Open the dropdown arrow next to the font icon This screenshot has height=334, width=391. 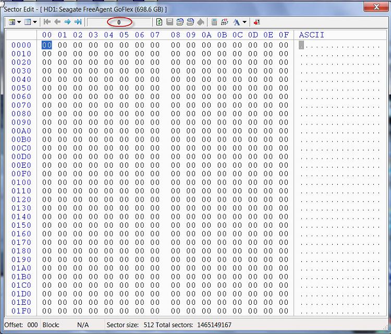click(245, 22)
